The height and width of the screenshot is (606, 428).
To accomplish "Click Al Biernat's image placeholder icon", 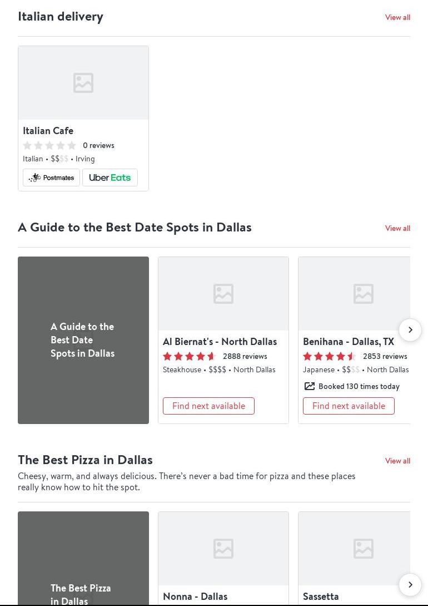I will coord(223,294).
